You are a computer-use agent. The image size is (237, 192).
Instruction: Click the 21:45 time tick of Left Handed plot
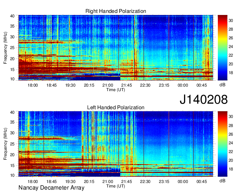click(127, 182)
